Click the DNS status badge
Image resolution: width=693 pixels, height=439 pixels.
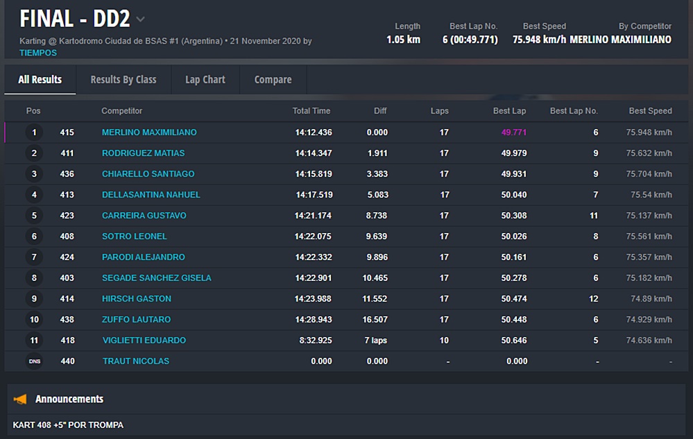tap(34, 361)
